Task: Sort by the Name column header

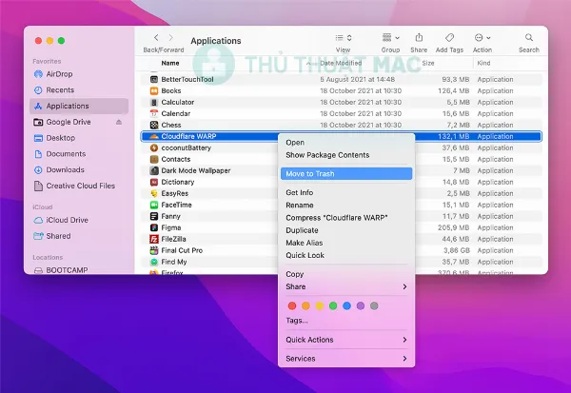Action: click(170, 63)
